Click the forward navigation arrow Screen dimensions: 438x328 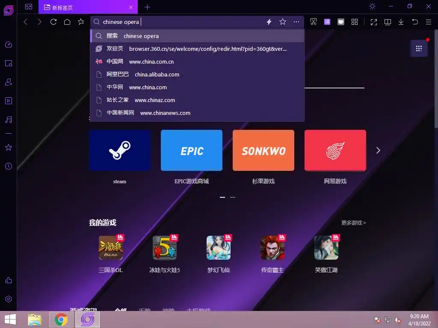coord(39,22)
